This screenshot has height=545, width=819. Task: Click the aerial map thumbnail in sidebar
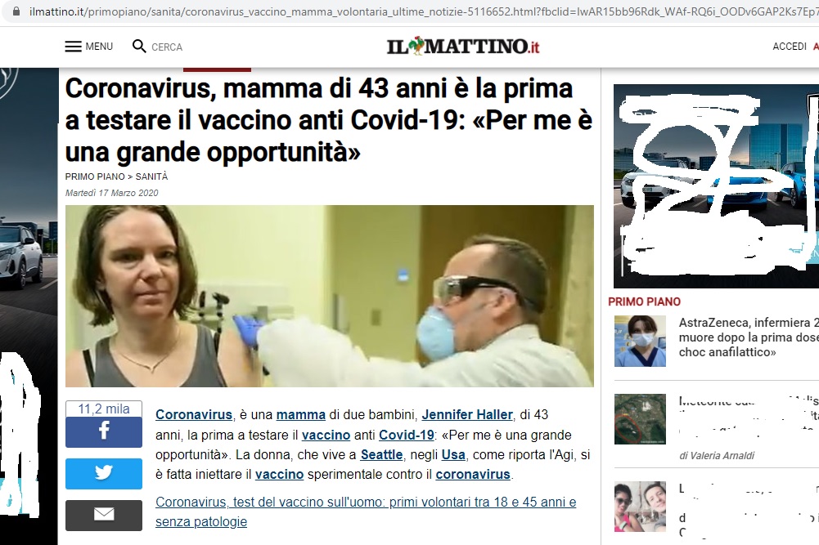click(640, 419)
